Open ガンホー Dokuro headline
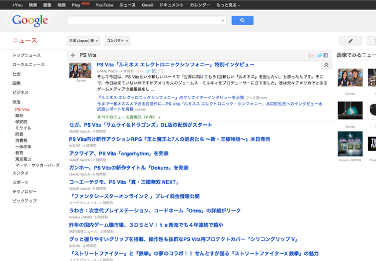Viewport: 376px width, 261px height. pyautogui.click(x=129, y=168)
